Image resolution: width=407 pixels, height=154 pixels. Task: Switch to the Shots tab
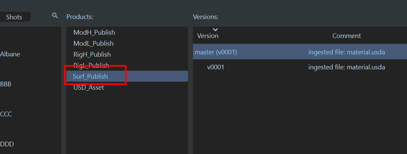click(14, 17)
